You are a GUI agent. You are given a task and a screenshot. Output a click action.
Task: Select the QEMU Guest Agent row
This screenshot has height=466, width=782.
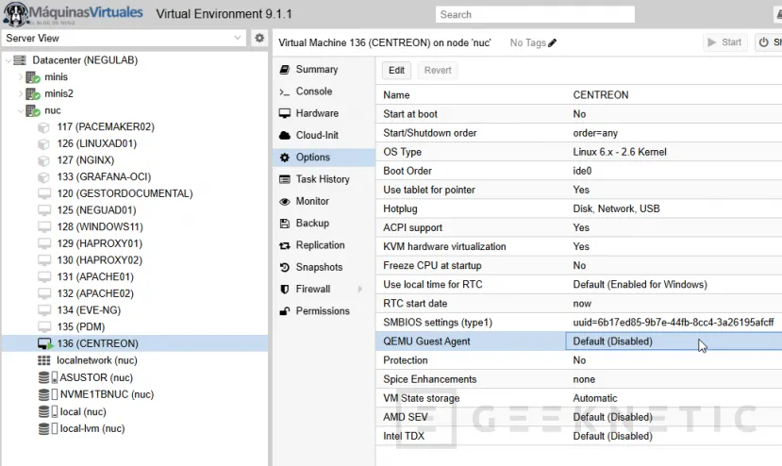[x=578, y=341]
